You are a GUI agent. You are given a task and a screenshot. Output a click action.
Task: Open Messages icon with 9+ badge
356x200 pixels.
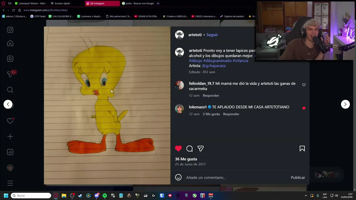[10, 74]
